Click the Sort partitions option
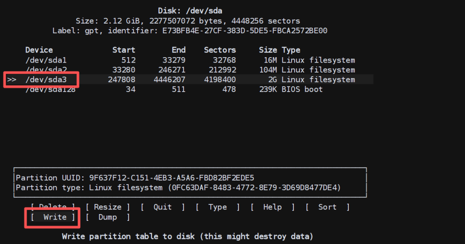The image size is (465, 244). point(327,207)
